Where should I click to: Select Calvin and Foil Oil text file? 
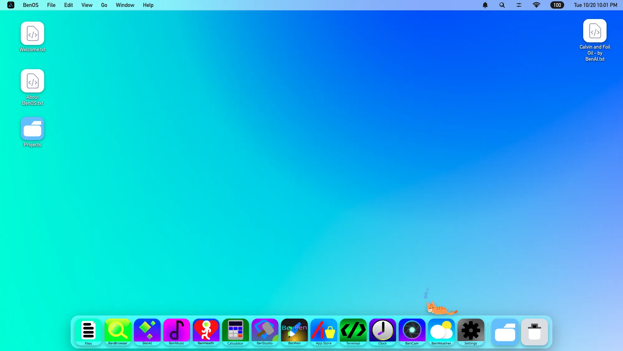coord(595,40)
